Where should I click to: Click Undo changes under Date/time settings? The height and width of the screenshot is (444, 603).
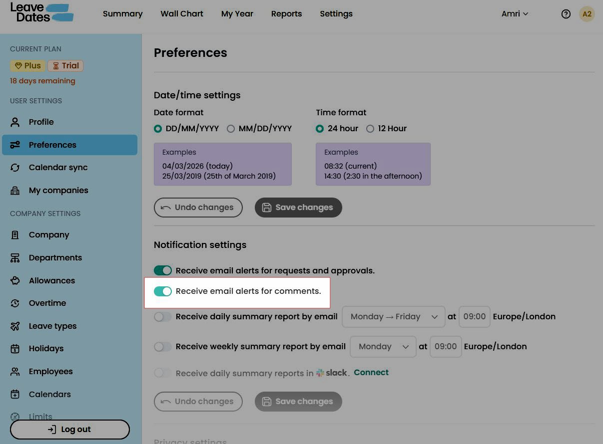click(x=198, y=208)
